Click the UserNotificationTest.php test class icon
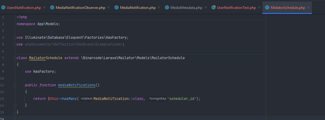Viewport: 325px width, 120px height. coord(214,7)
